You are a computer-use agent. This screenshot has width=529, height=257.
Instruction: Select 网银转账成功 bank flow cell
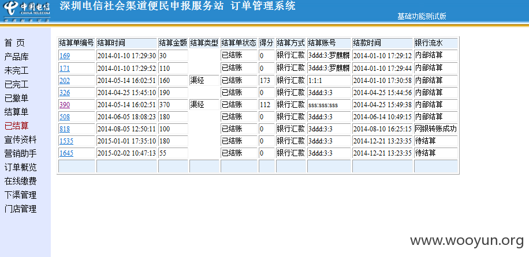pyautogui.click(x=436, y=129)
